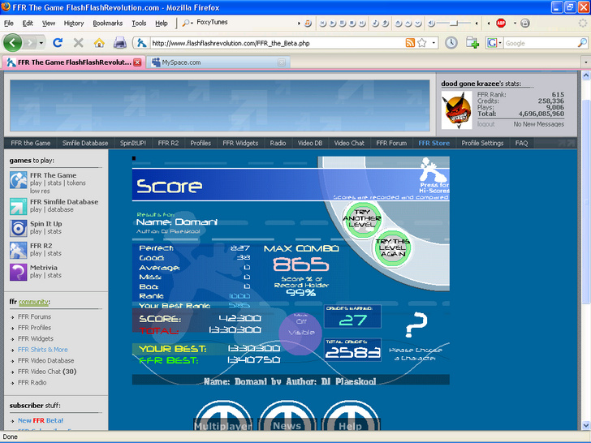591x443 pixels.
Task: Open the FAQ nav item
Action: (522, 143)
